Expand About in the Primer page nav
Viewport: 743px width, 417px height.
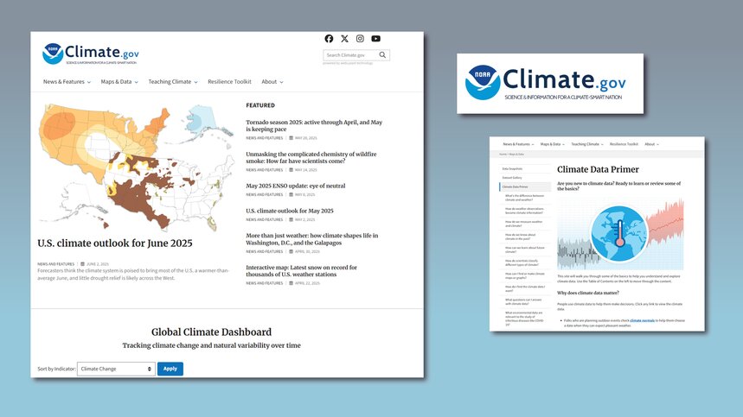click(x=651, y=144)
